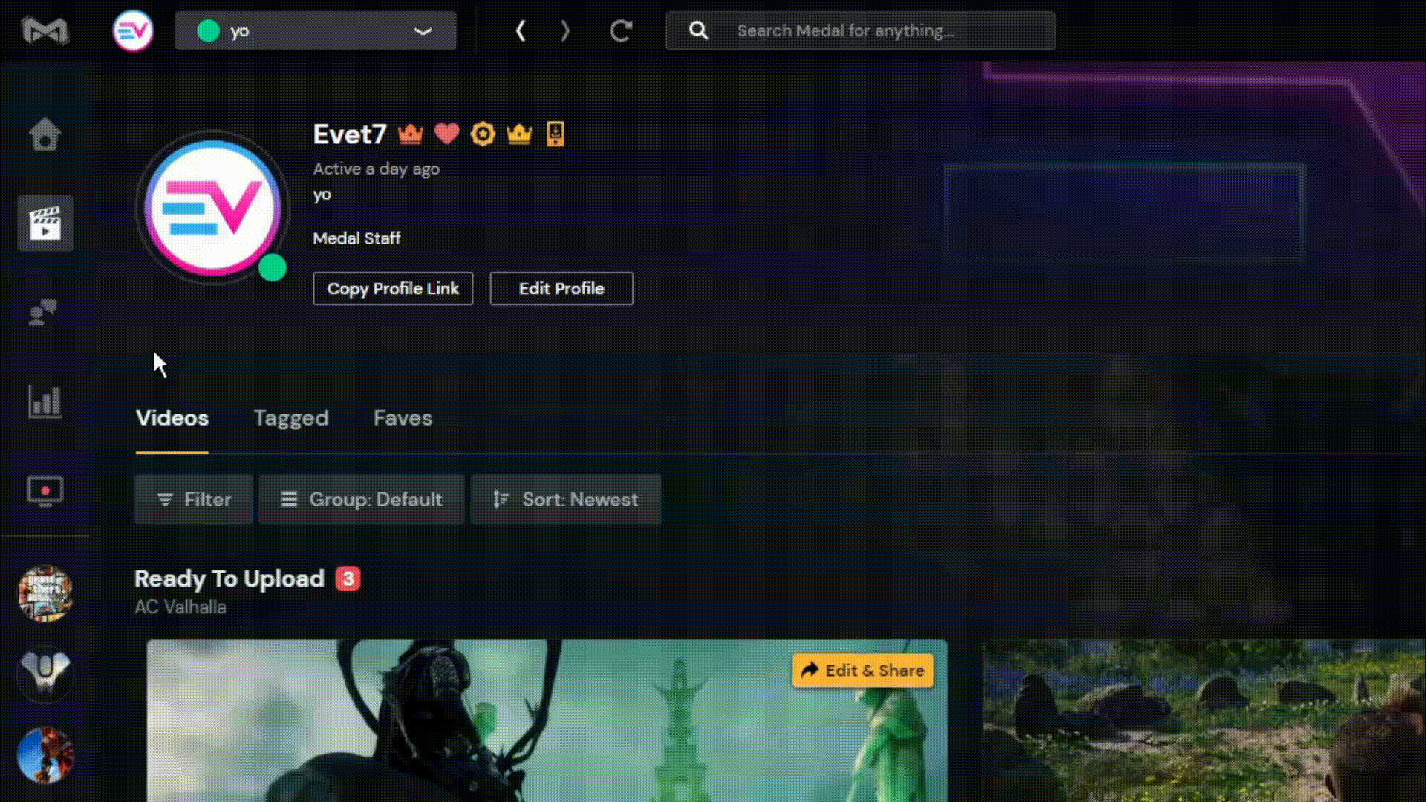Open Home from the sidebar
The height and width of the screenshot is (802, 1426).
(x=45, y=134)
